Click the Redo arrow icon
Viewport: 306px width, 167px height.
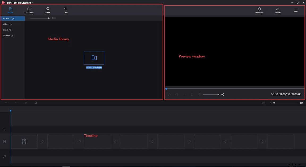click(16, 102)
